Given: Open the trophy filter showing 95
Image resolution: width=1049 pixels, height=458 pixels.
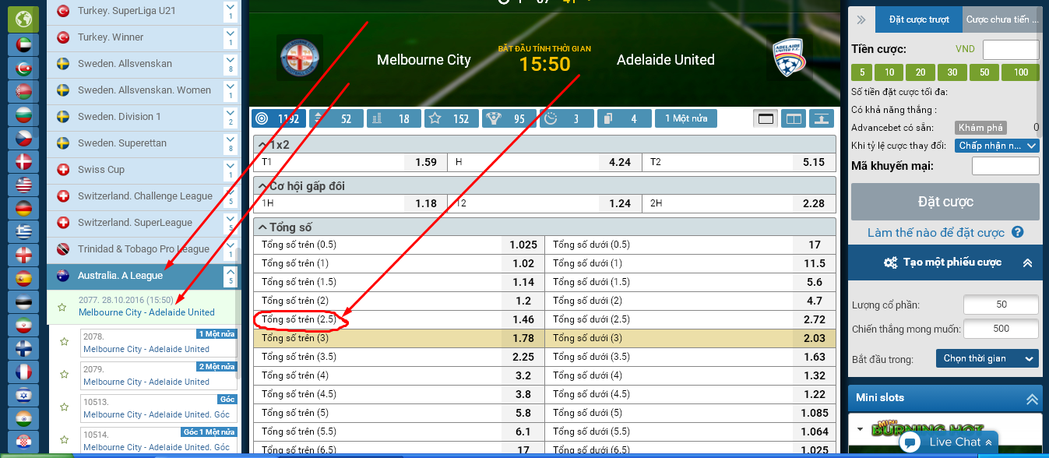Looking at the screenshot, I should point(509,118).
